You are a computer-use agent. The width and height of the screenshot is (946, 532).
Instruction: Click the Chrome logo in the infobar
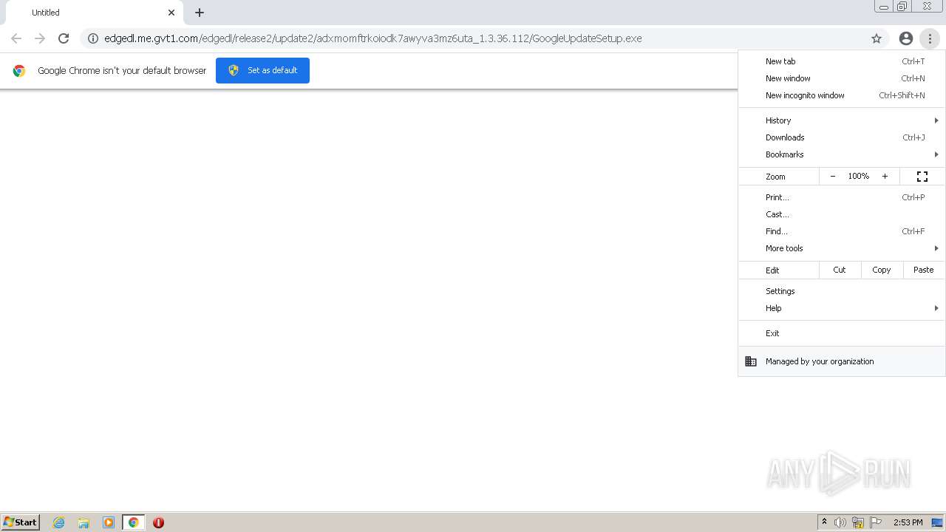point(19,71)
